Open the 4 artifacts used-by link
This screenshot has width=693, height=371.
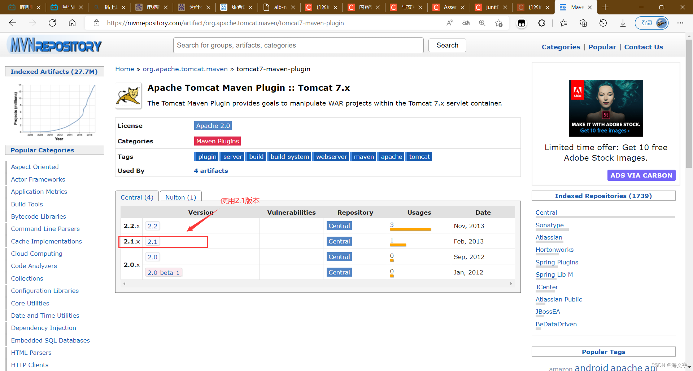pyautogui.click(x=211, y=171)
